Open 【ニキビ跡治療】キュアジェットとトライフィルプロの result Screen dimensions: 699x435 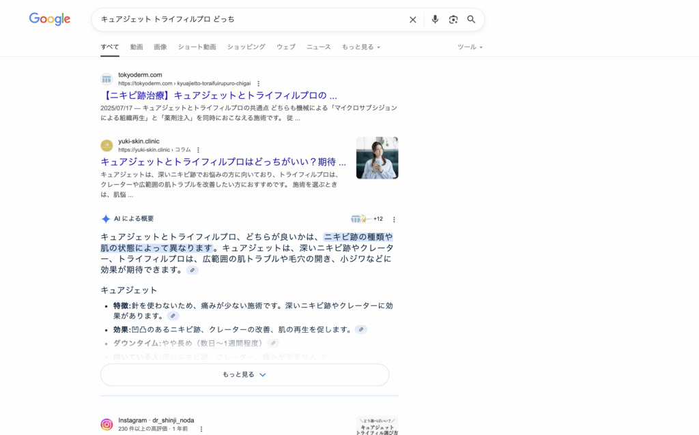[219, 95]
